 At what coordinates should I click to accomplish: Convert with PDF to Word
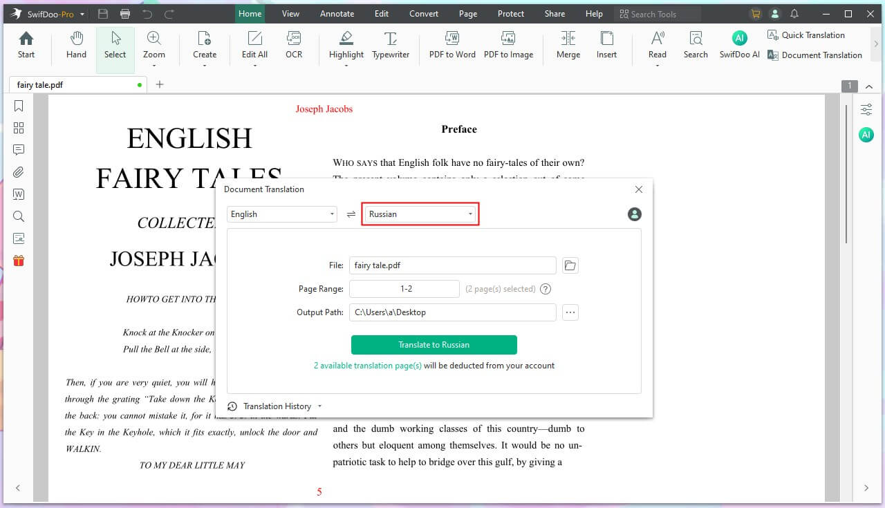pos(452,45)
